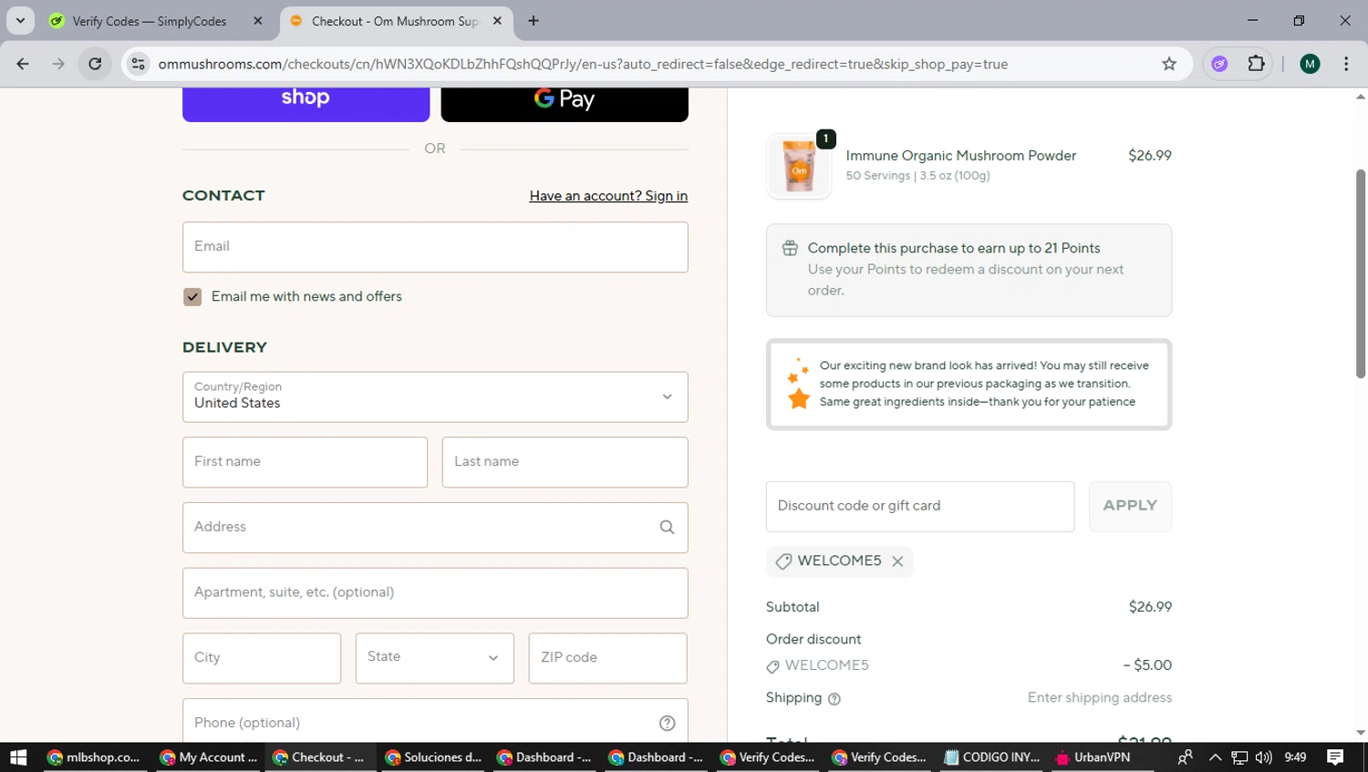Close the Checkout - Om Mushroom tab

pos(497,21)
